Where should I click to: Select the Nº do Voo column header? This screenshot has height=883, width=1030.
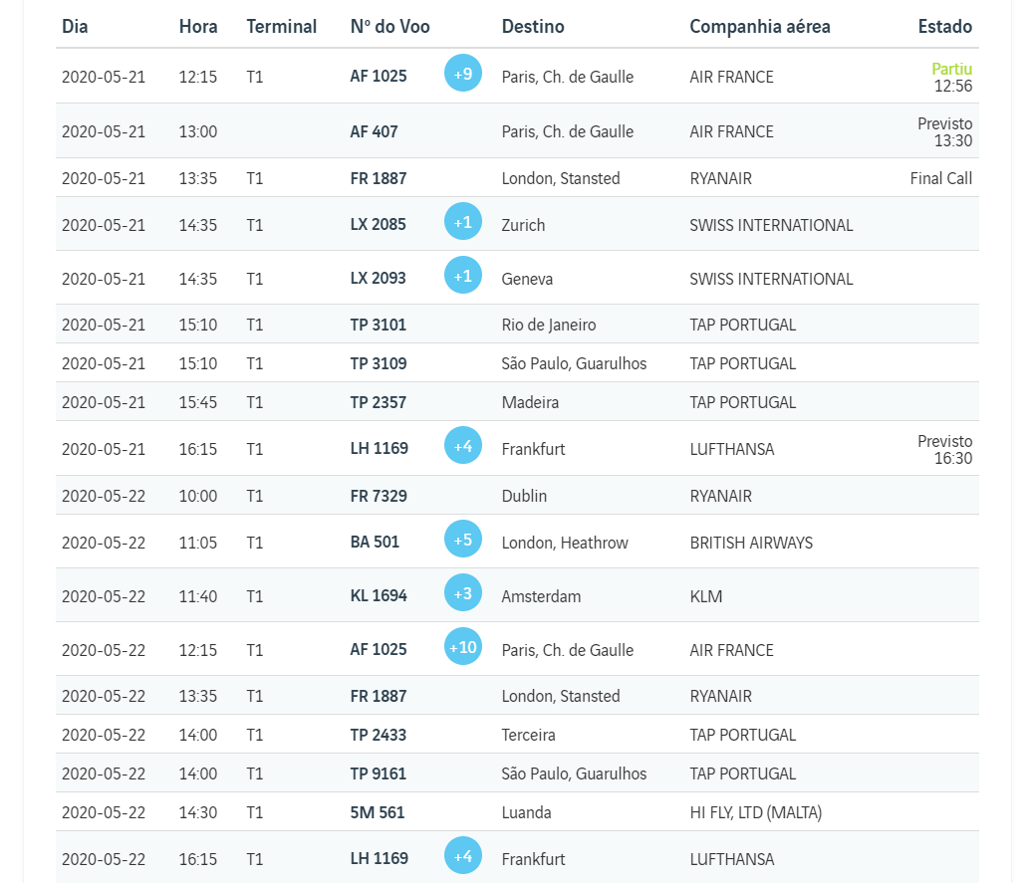[389, 27]
